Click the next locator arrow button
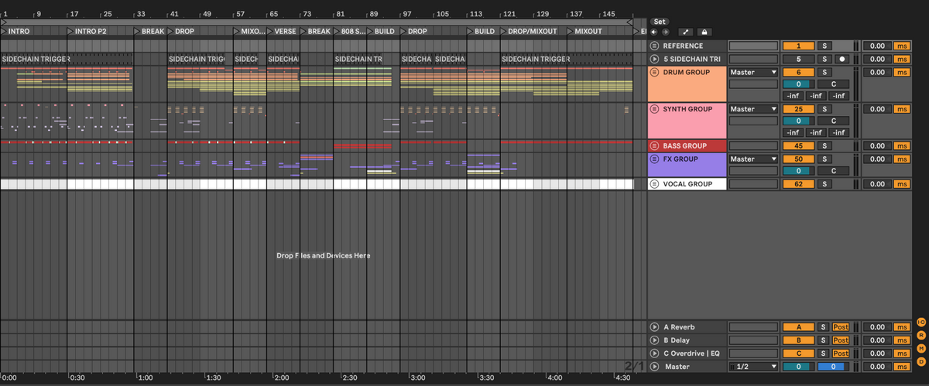 coord(665,32)
